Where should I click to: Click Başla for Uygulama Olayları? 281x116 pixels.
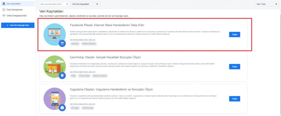(x=234, y=99)
